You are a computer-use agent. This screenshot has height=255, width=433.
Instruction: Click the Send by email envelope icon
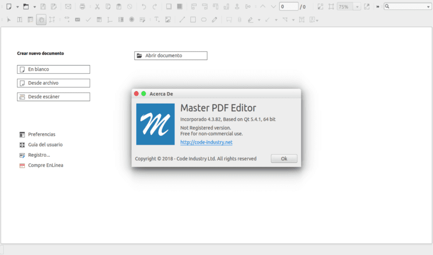pyautogui.click(x=68, y=7)
